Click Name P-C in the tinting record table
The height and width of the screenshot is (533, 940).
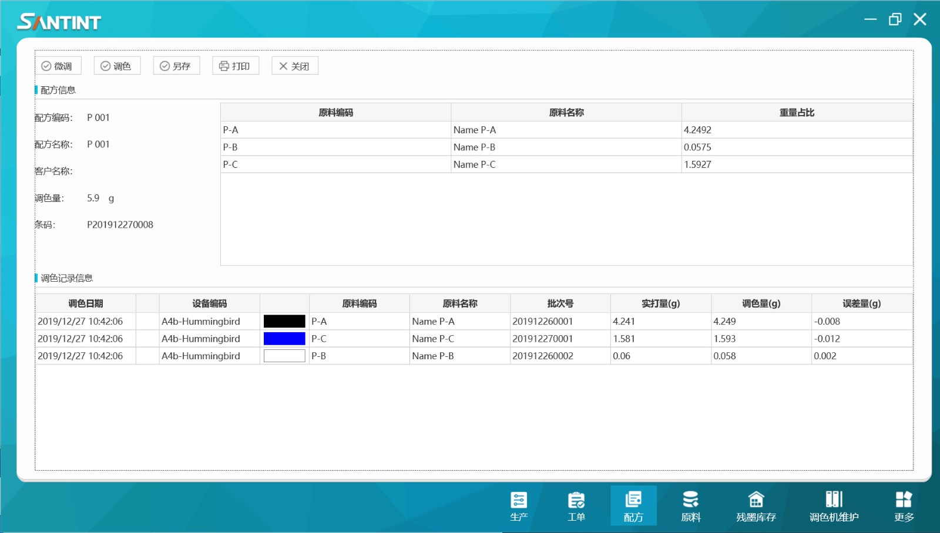coord(433,339)
